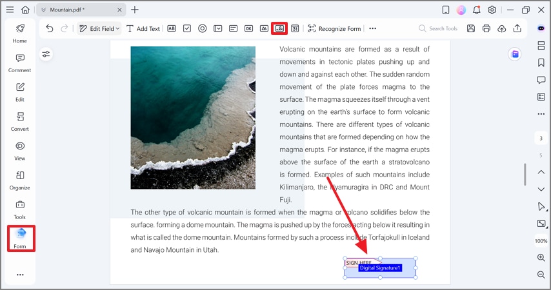Screen dimensions: 551x290
Task: Click the Search Tools box
Action: point(438,28)
